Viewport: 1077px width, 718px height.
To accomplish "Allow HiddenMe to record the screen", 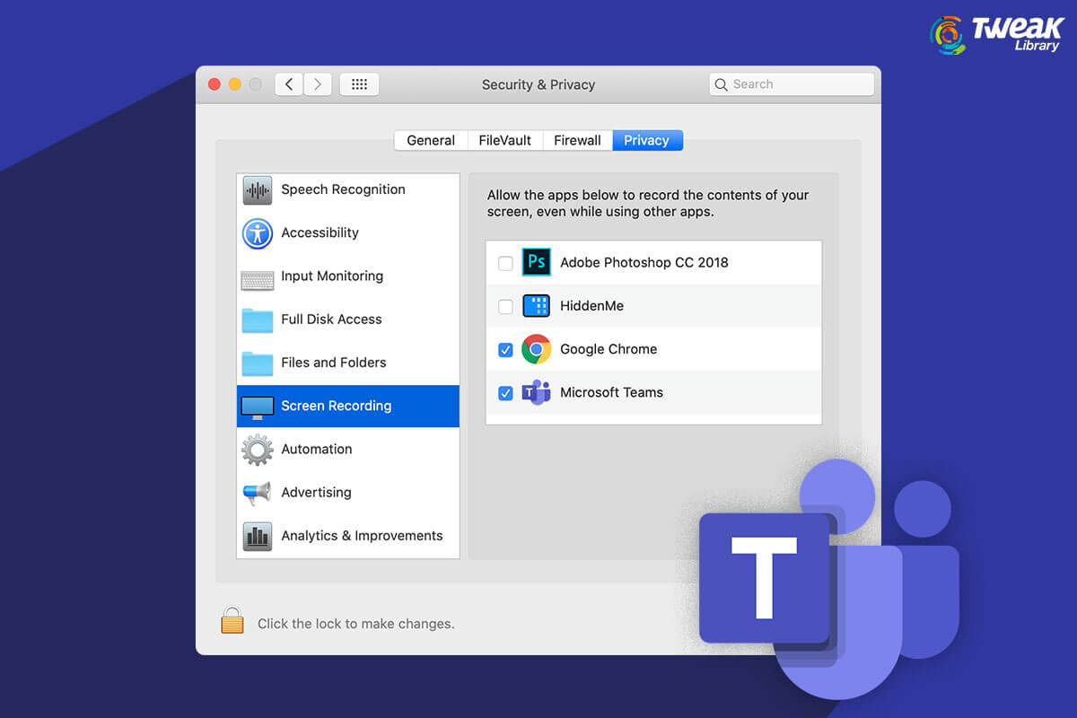I will coord(505,306).
